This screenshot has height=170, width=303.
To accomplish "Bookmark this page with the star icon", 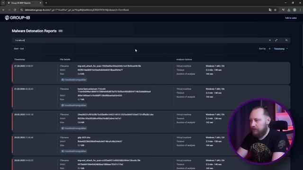I will [x=276, y=10].
